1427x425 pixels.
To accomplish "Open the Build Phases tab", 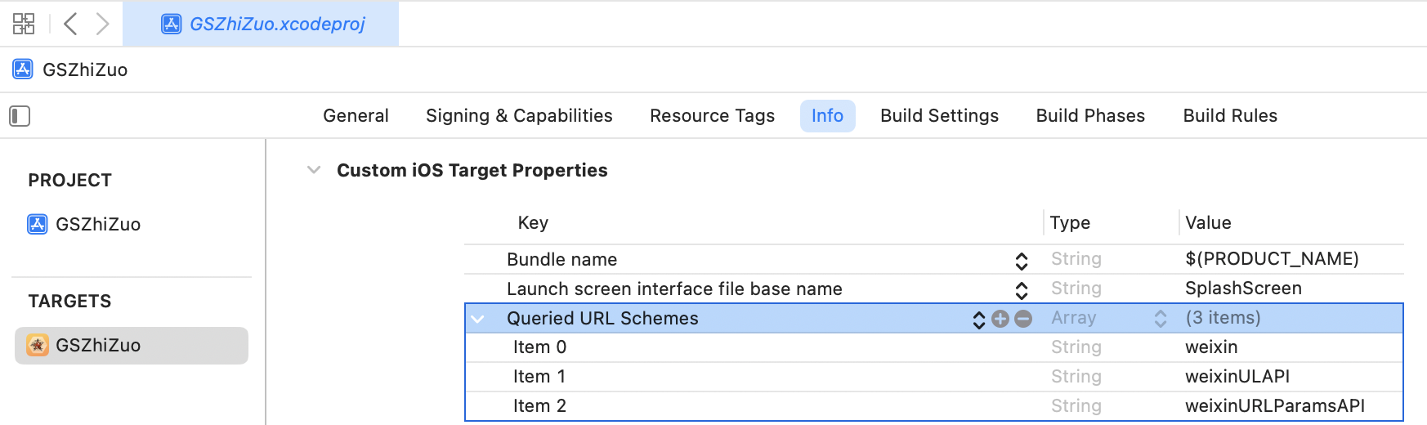I will tap(1090, 116).
